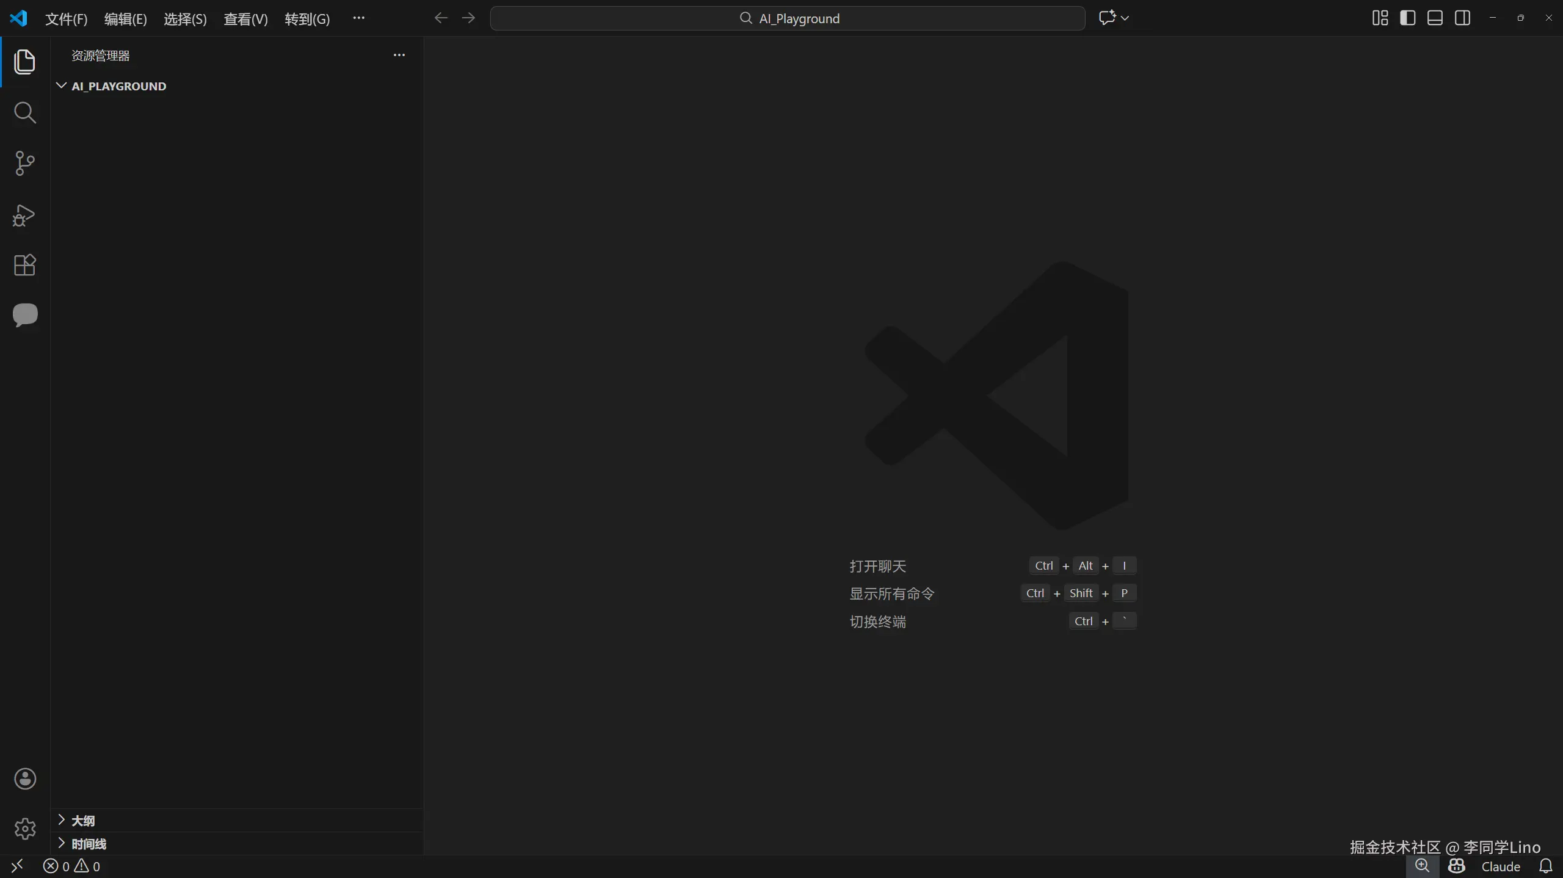Click the notifications bell in status bar

[x=1545, y=866]
